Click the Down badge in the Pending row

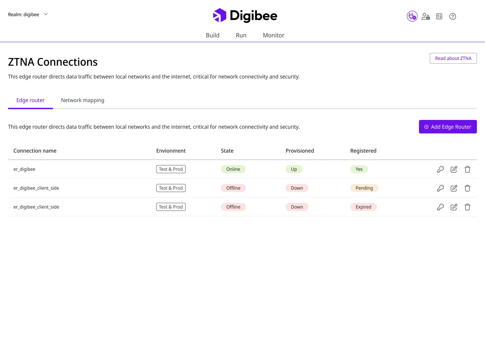[x=297, y=188]
